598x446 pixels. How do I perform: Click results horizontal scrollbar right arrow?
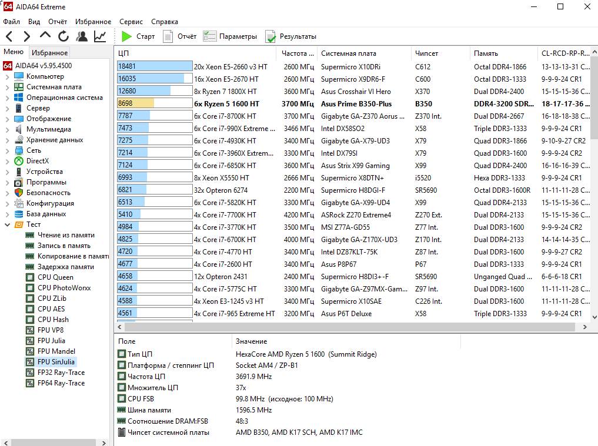click(584, 327)
